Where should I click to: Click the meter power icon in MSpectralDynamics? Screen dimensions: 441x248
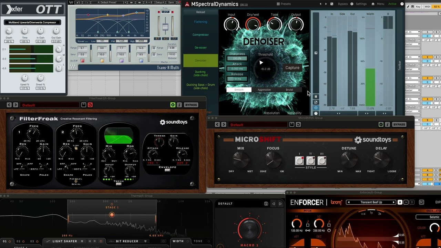tap(316, 108)
